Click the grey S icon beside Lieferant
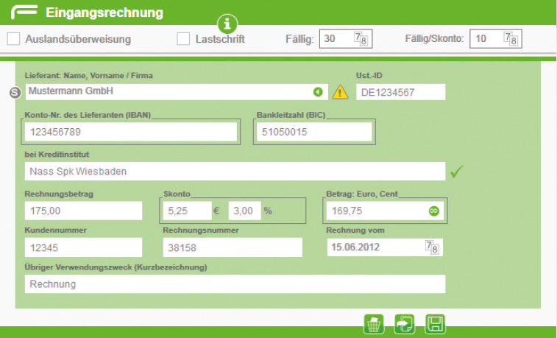This screenshot has width=557, height=338. coord(15,92)
